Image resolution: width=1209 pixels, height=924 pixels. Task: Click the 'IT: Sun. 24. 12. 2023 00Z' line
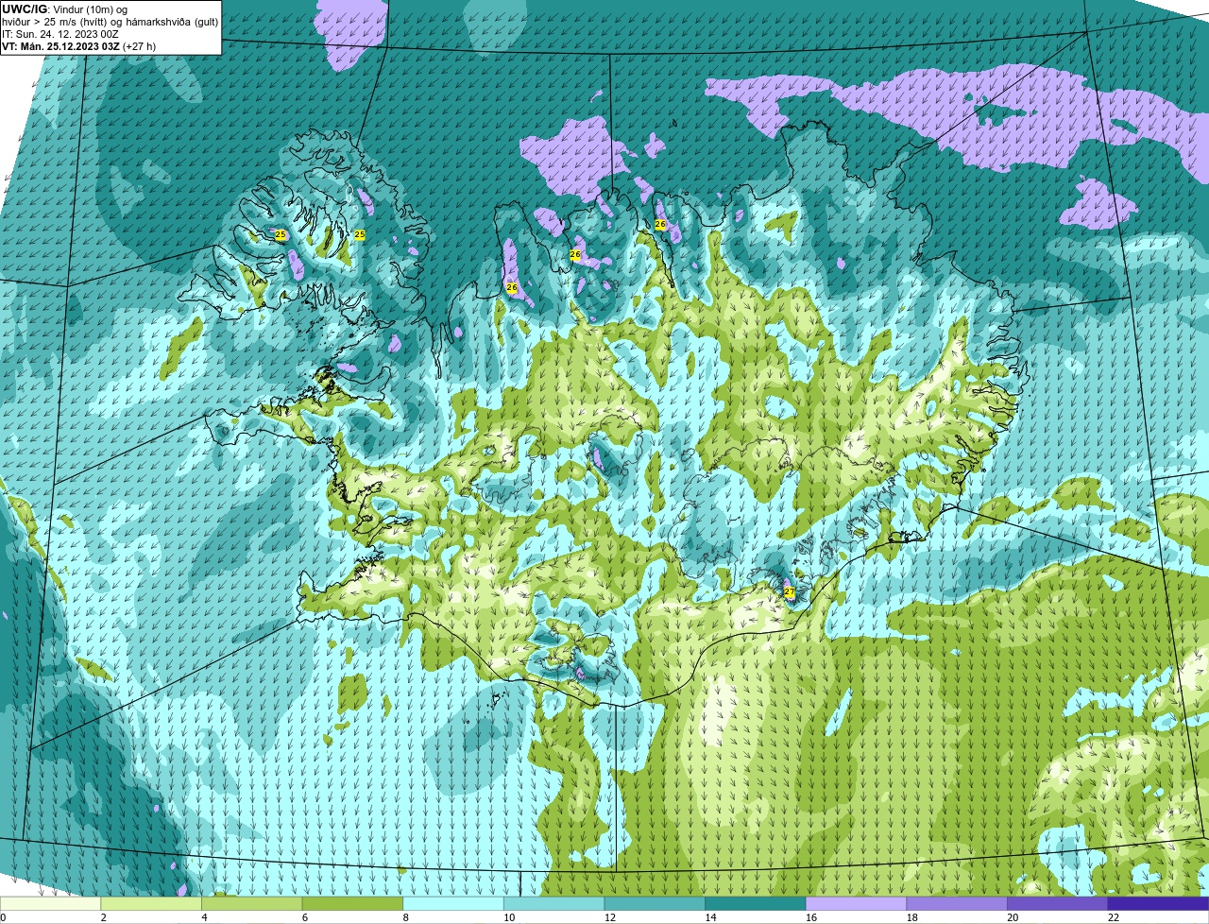[60, 34]
